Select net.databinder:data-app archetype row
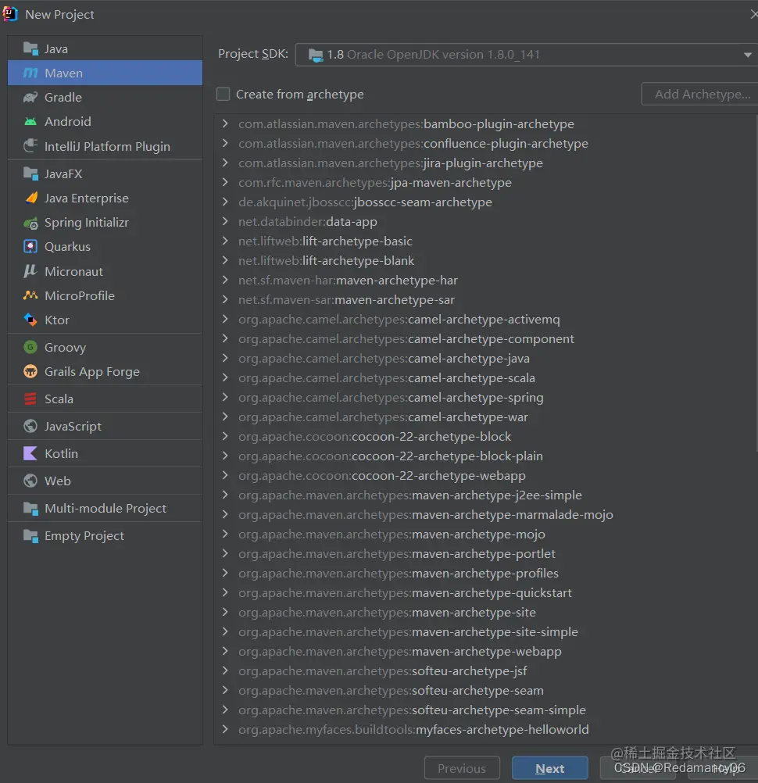The width and height of the screenshot is (758, 783). point(486,221)
